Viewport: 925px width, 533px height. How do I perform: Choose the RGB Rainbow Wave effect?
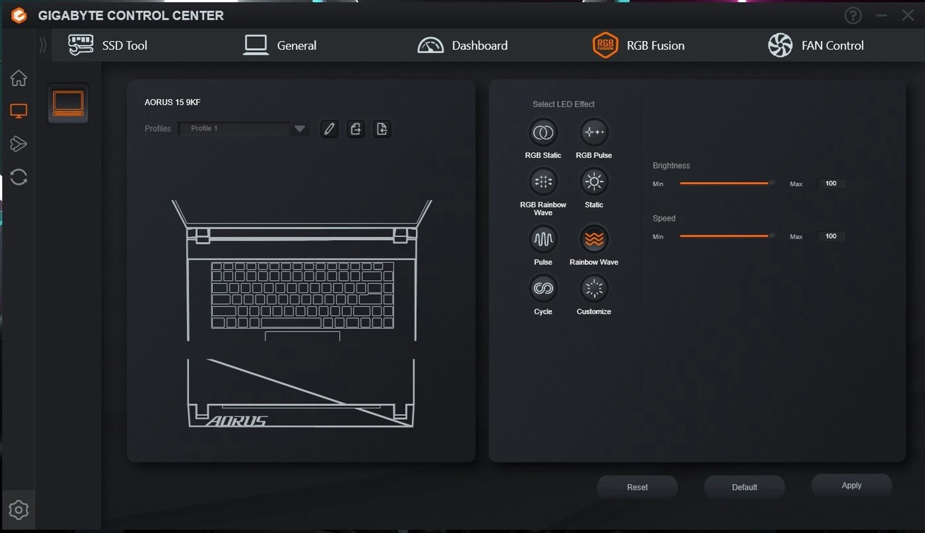[x=543, y=182]
